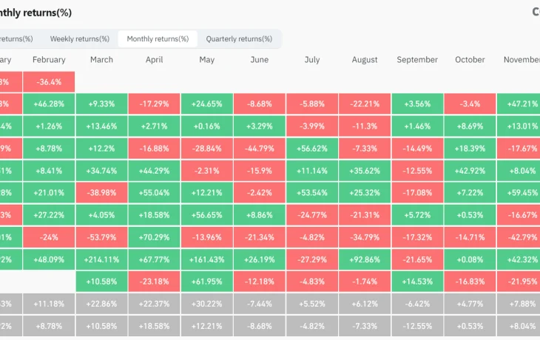The height and width of the screenshot is (340, 540).
Task: Click the -53.79% March cell
Action: (x=101, y=237)
